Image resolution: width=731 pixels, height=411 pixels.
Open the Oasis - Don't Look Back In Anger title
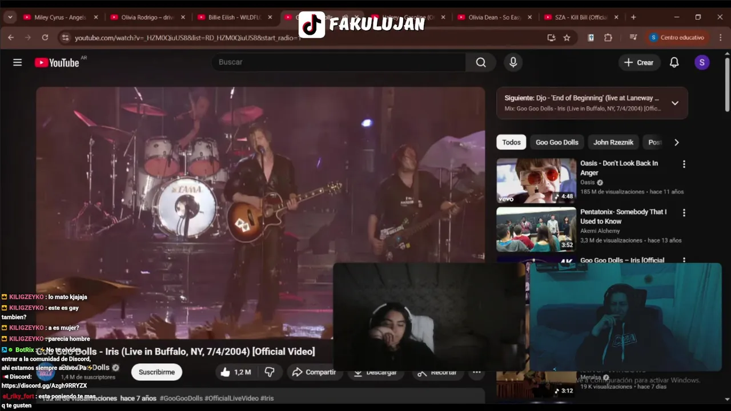pyautogui.click(x=619, y=168)
